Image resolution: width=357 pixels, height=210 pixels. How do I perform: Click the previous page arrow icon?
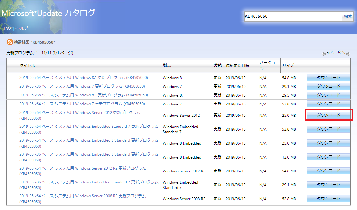[x=323, y=54]
